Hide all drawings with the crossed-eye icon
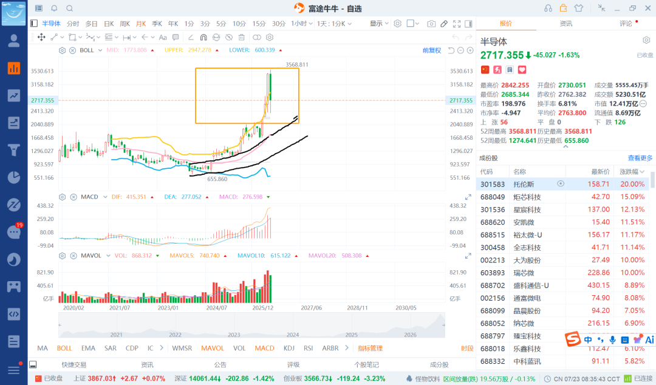 tap(229, 37)
